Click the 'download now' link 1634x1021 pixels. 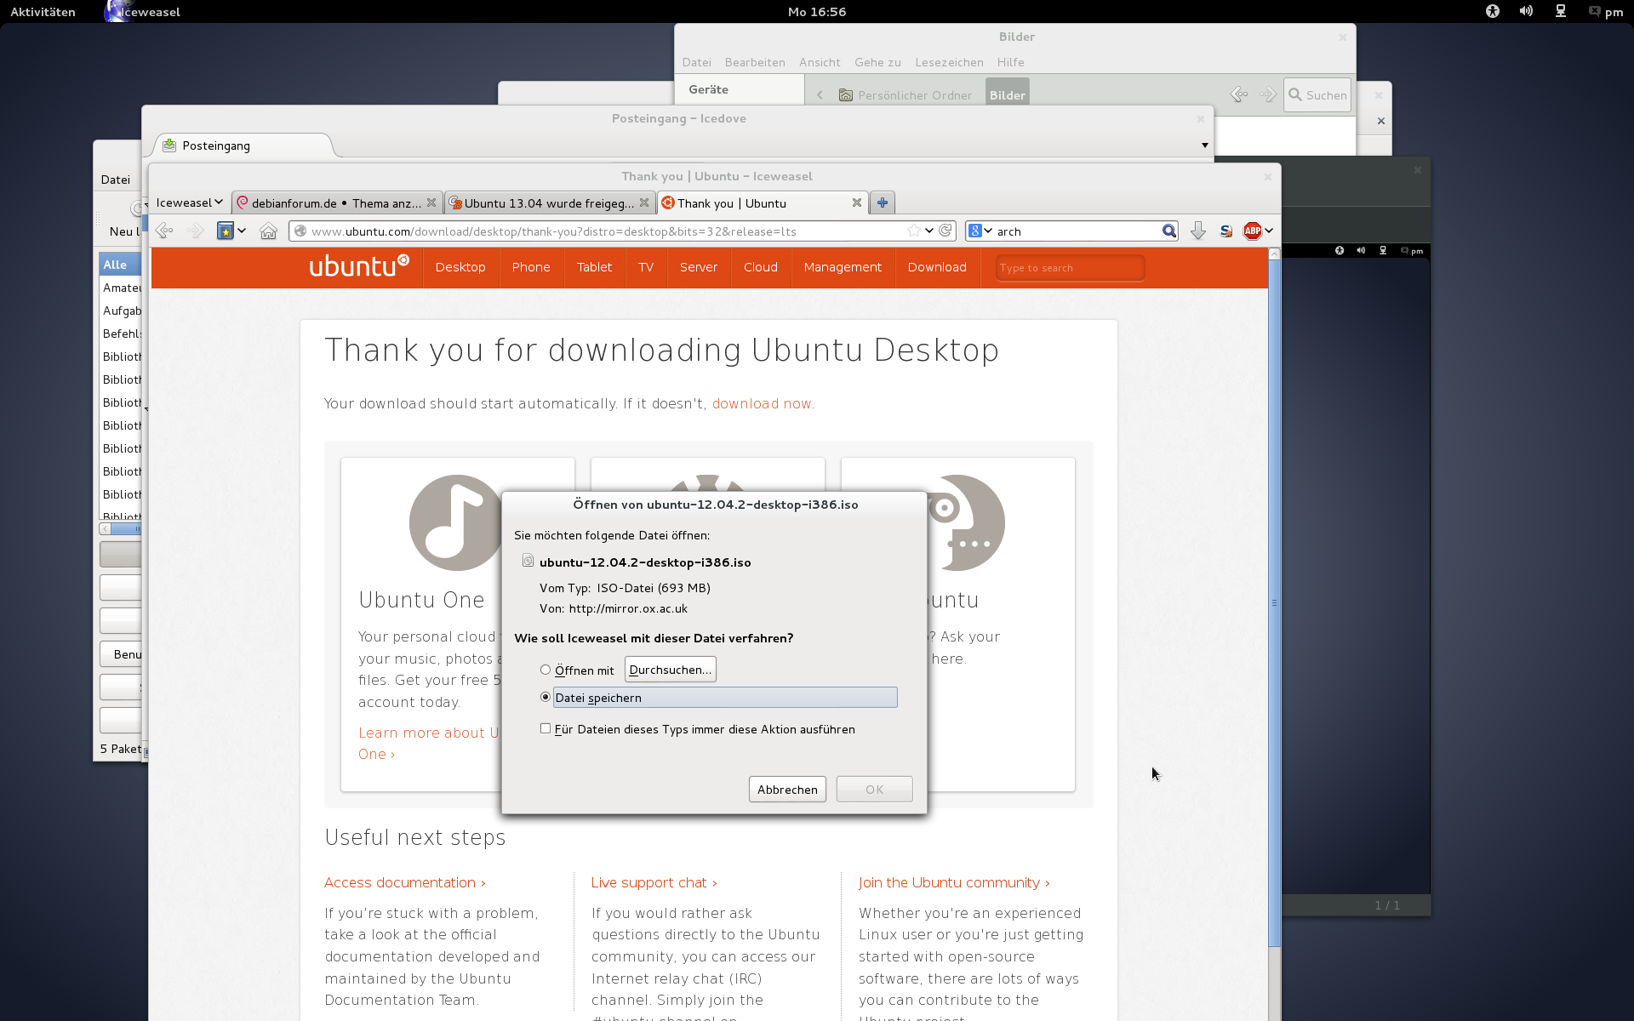click(761, 403)
